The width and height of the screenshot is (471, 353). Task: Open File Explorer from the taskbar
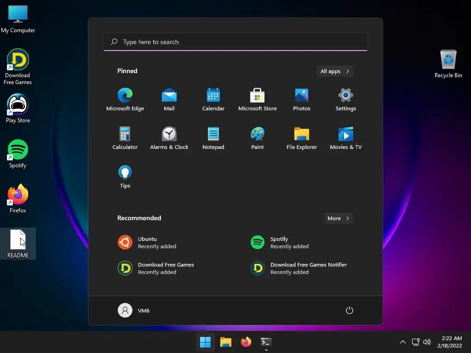[225, 342]
